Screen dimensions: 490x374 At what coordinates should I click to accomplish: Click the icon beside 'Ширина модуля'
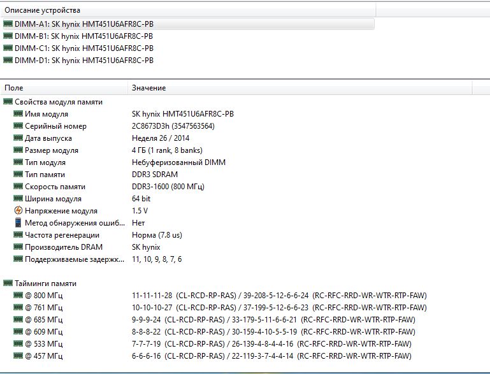18,198
